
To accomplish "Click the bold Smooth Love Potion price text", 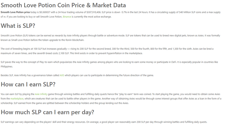I will click(x=15, y=12).
